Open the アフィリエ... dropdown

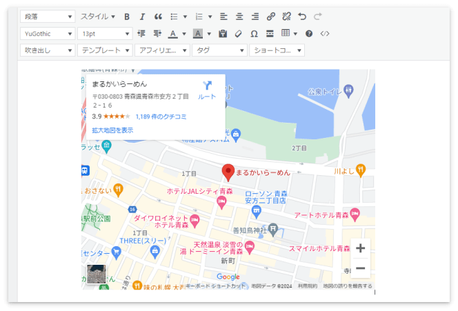[162, 50]
